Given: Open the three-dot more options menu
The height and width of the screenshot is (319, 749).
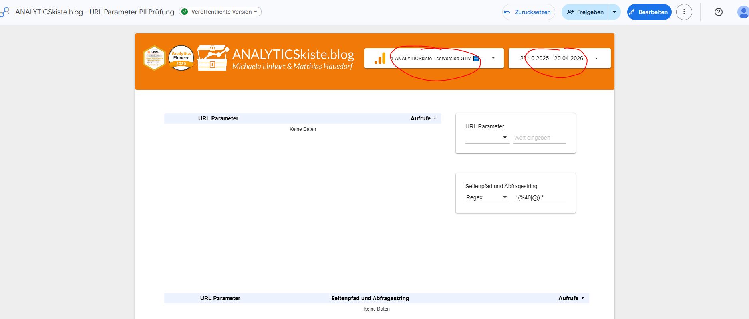Looking at the screenshot, I should pos(684,12).
